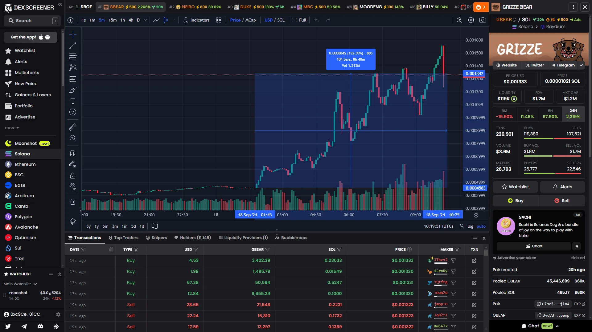Image resolution: width=592 pixels, height=332 pixels.
Task: Switch the chart price scale to log
Action: 471,226
